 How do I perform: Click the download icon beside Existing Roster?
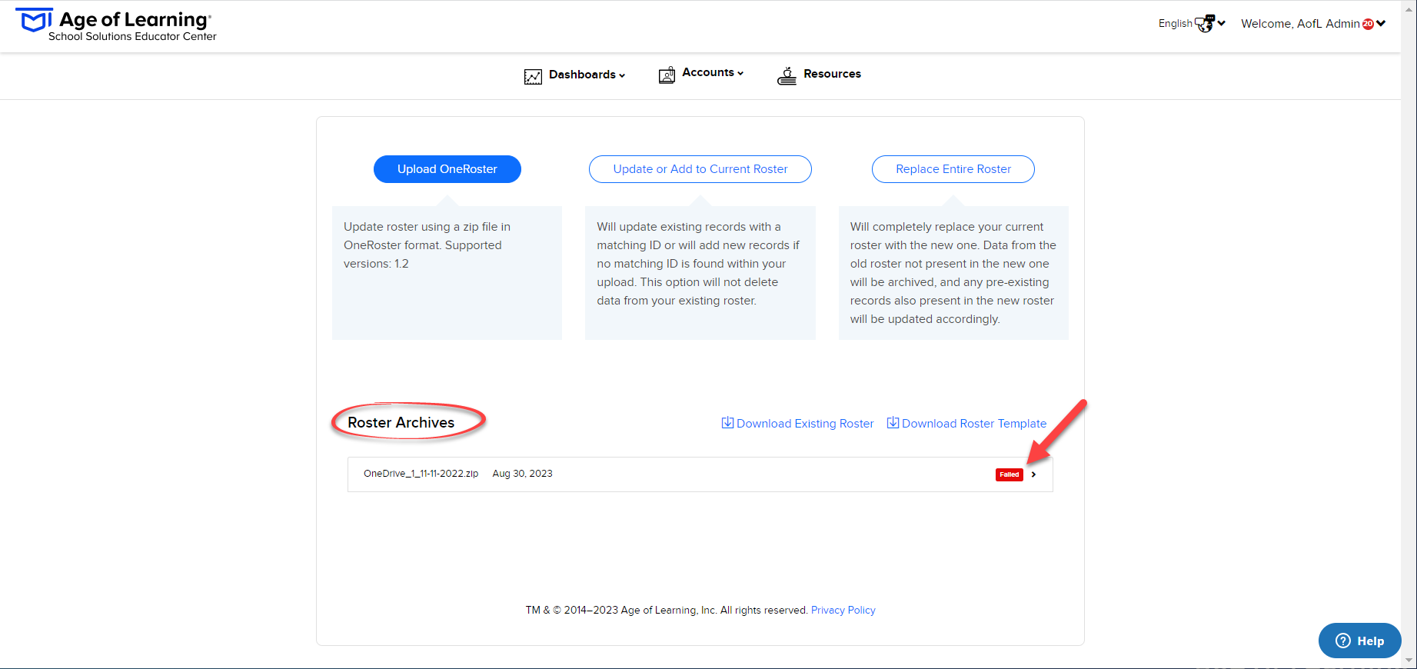pyautogui.click(x=727, y=423)
